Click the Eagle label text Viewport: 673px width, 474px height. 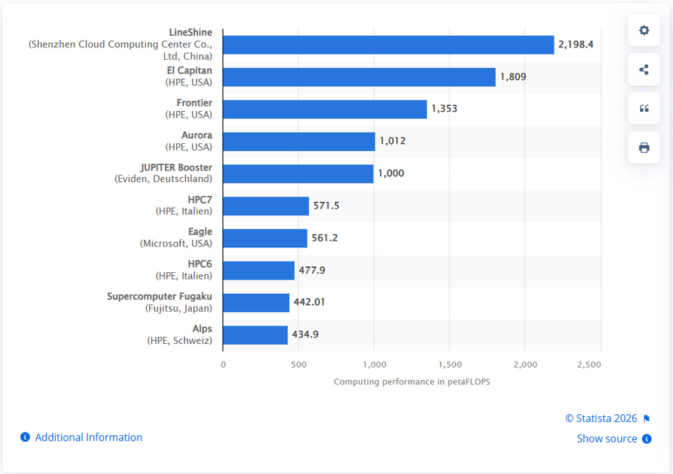(200, 232)
